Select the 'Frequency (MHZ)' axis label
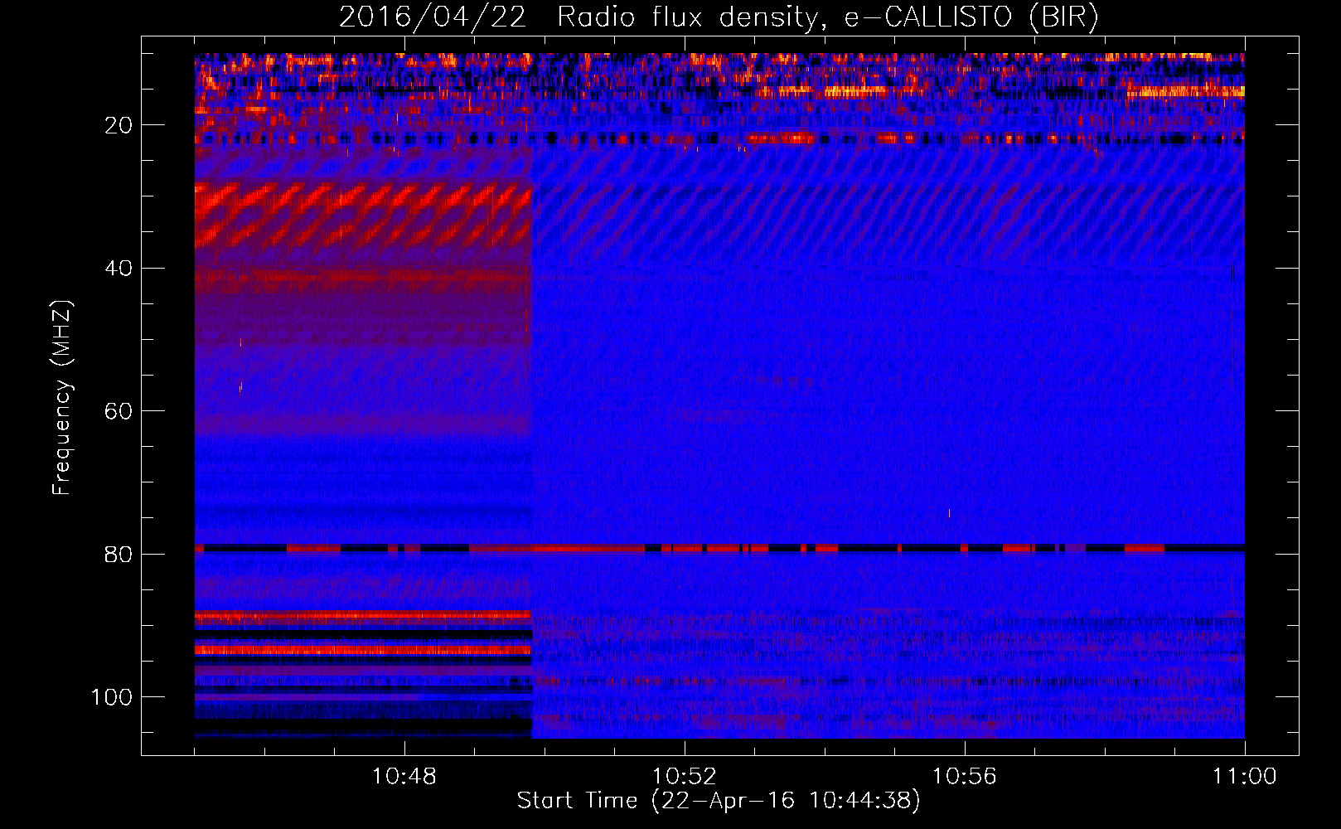The height and width of the screenshot is (829, 1341). [62, 399]
